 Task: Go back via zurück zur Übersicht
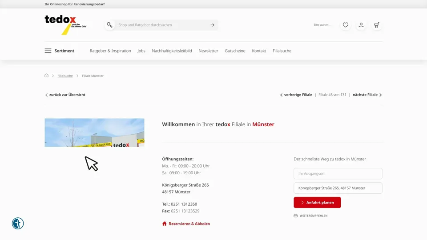coord(65,95)
